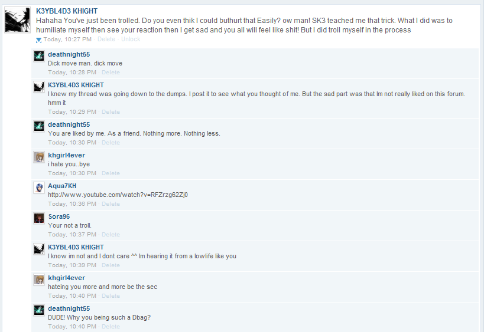Click Unlock on the main status post

click(x=131, y=39)
